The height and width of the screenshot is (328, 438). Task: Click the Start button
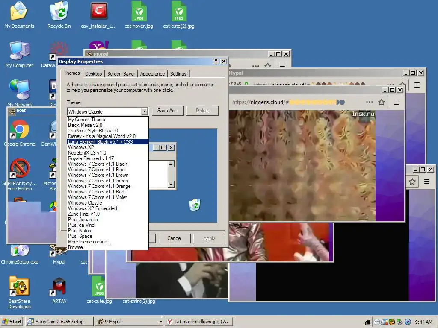click(12, 322)
